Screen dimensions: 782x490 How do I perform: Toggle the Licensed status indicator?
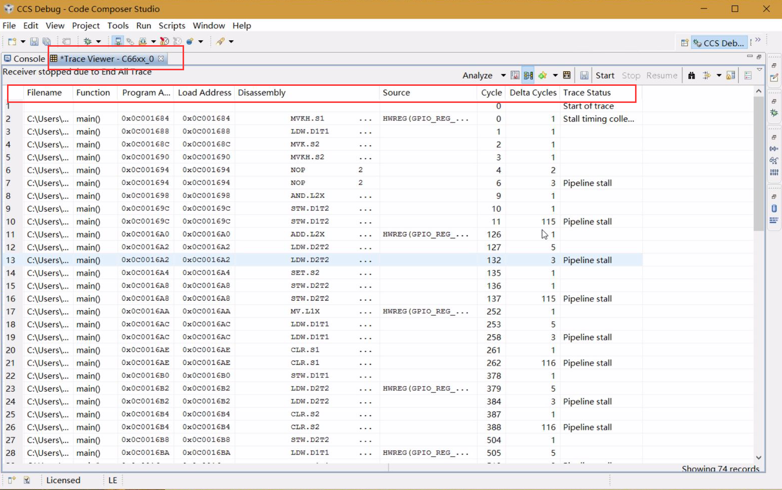[63, 480]
